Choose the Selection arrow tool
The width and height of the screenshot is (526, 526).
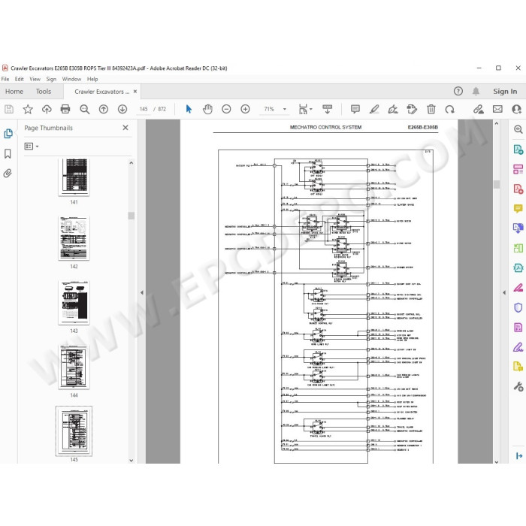point(189,109)
